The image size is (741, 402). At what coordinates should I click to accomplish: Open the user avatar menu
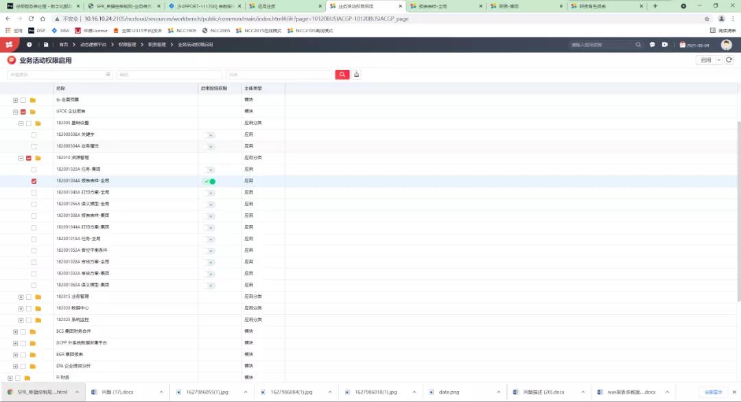[727, 45]
